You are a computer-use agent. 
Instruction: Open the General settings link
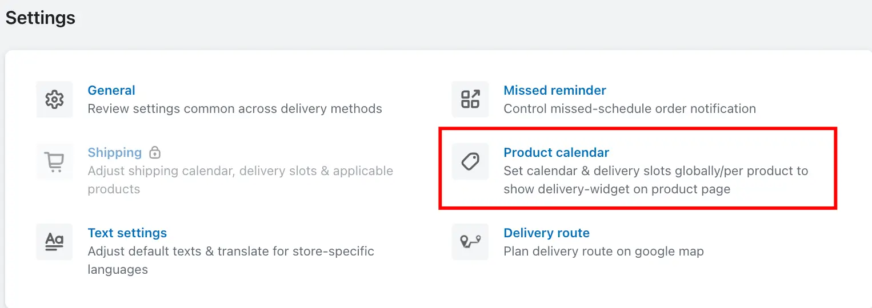[111, 90]
